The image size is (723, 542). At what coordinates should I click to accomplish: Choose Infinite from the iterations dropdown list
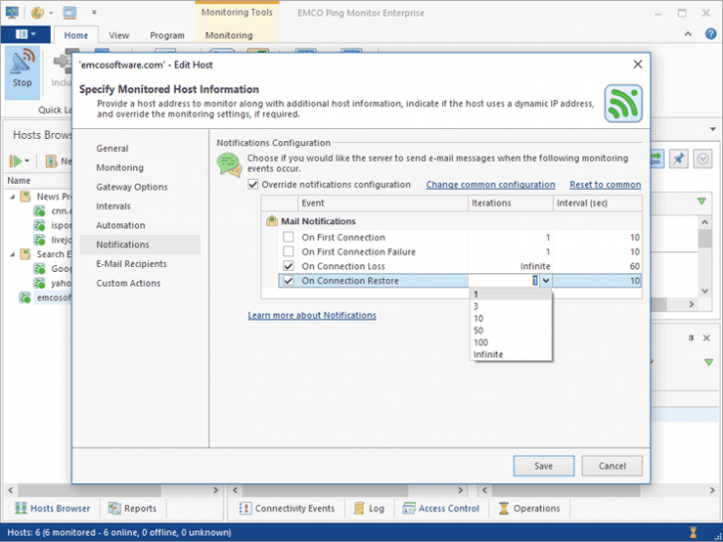coord(488,354)
